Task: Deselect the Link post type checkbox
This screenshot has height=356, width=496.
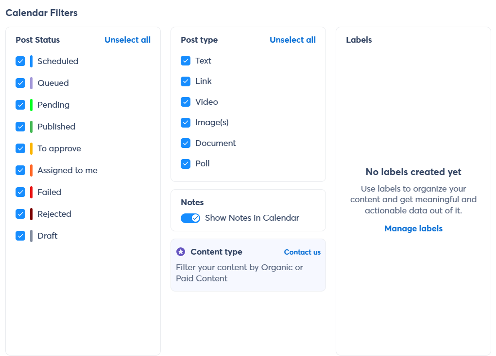Action: coord(186,81)
